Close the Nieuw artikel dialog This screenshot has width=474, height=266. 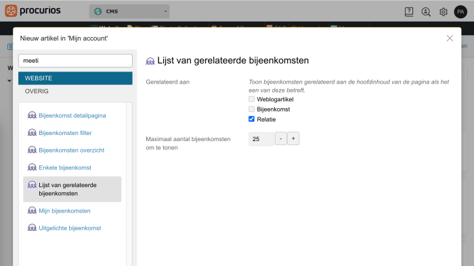coord(450,38)
